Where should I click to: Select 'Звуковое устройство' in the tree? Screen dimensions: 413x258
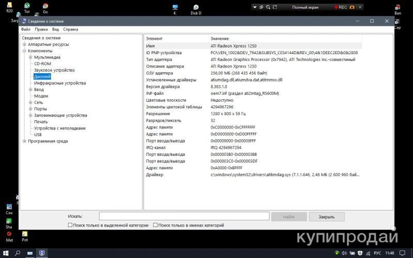54,70
